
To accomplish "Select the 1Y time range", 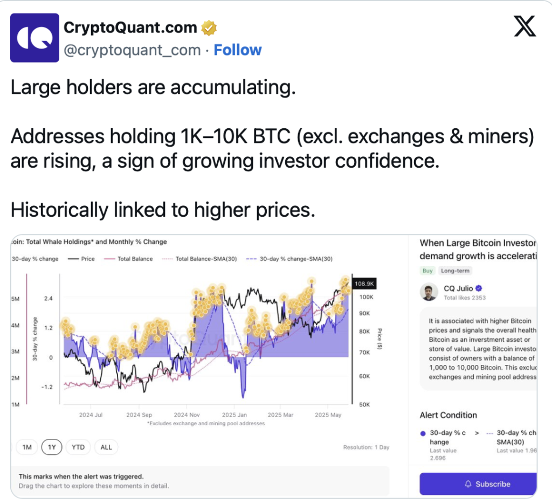I will click(52, 447).
